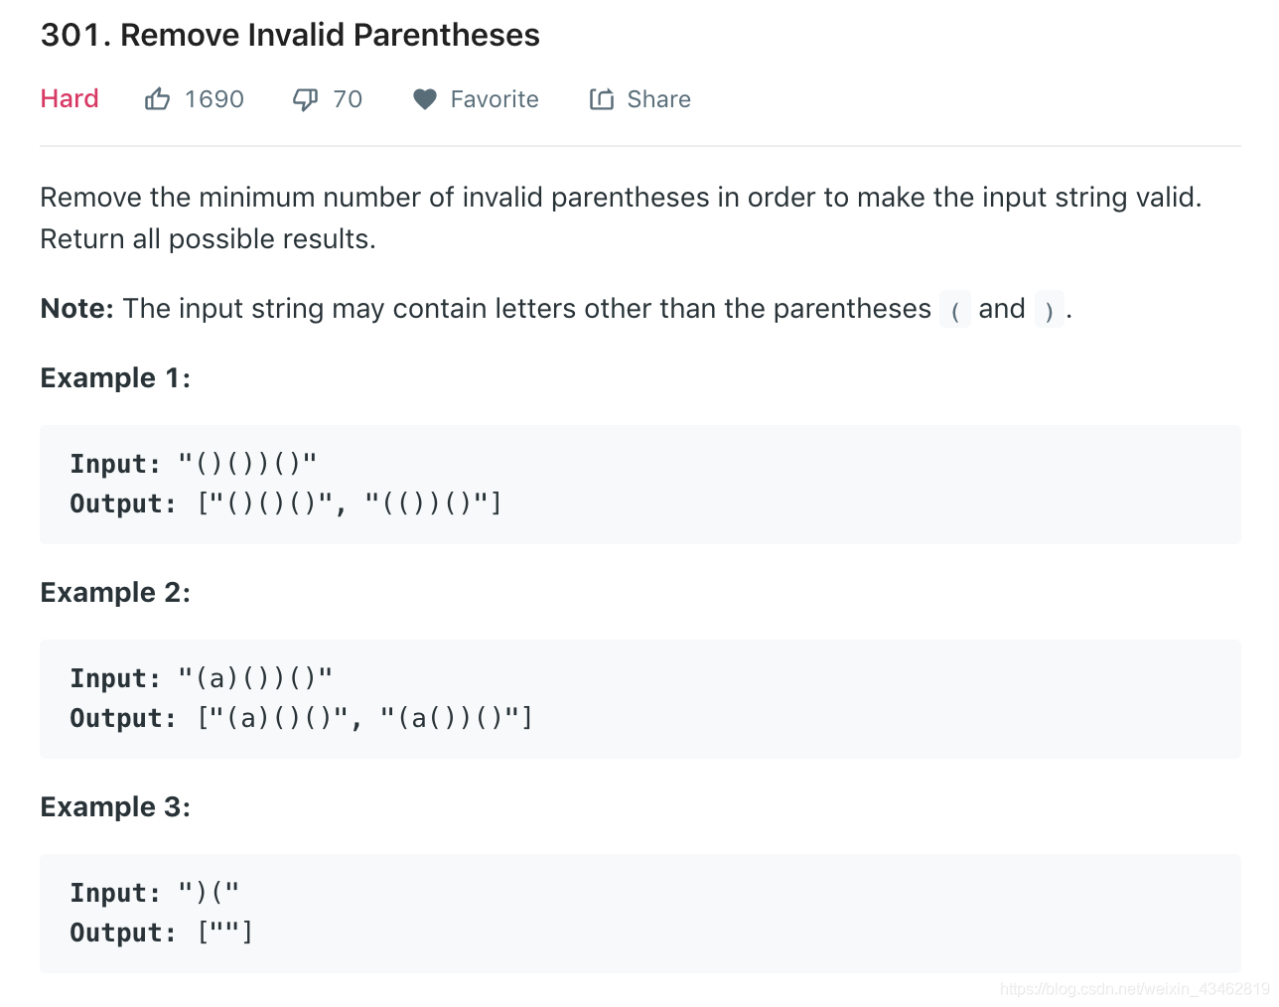Click the Example 3 Input line
1279x1007 pixels.
pos(155,893)
